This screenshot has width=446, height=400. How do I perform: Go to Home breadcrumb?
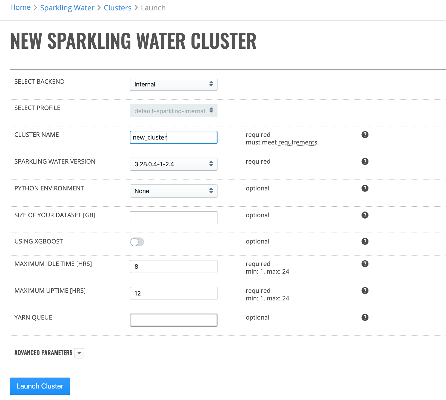coord(21,7)
